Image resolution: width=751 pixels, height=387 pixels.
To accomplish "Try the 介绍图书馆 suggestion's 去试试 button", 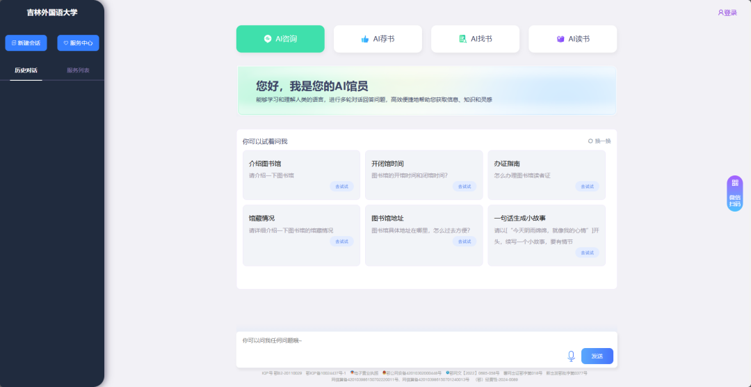I will pos(341,187).
